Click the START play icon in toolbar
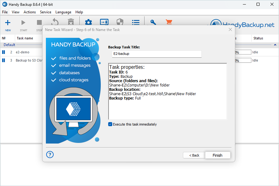Viewport: 279px width, 186px height. (23, 23)
